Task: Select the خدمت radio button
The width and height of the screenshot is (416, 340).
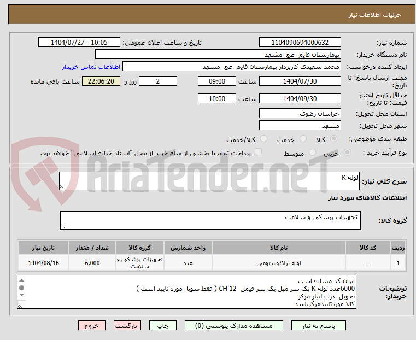Action: coord(303,139)
